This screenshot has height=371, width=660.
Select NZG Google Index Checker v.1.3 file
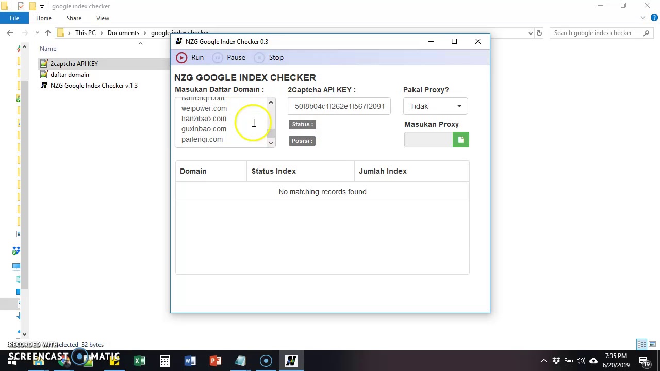[x=94, y=86]
